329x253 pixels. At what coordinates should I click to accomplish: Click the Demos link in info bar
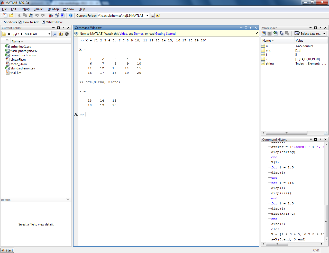click(x=139, y=34)
